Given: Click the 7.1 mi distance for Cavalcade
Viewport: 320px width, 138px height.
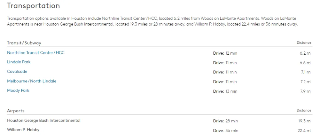Looking at the screenshot, I should click(306, 72).
